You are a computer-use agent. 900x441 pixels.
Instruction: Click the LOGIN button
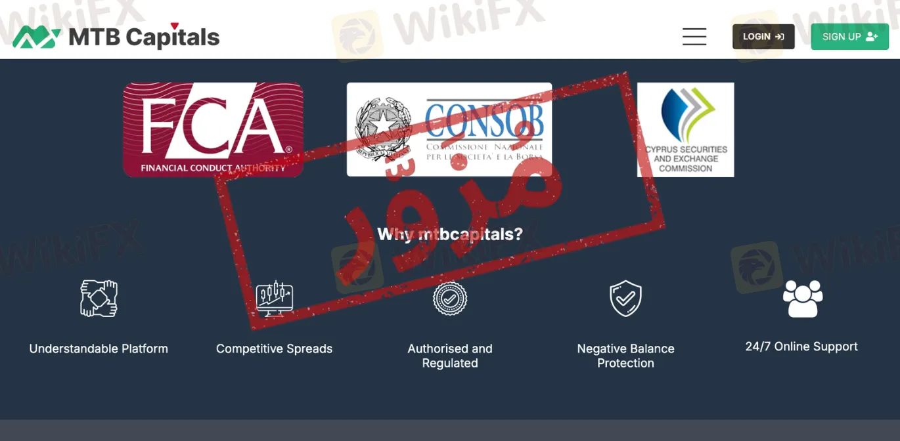pos(763,37)
